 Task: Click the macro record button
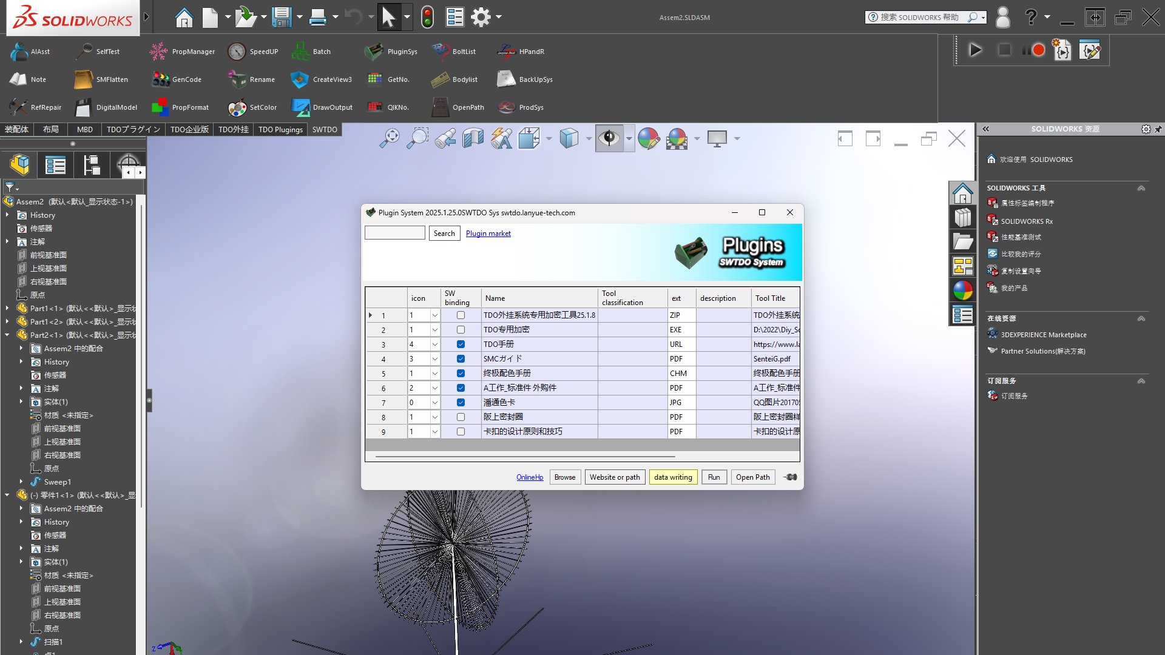[x=1038, y=50]
